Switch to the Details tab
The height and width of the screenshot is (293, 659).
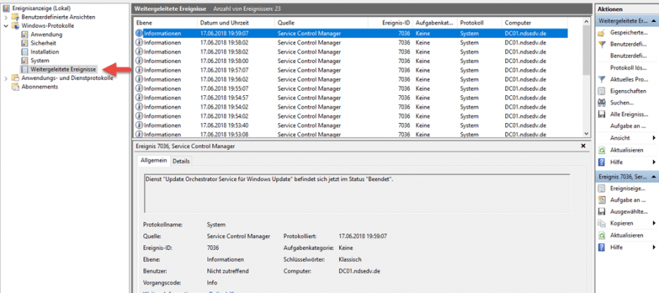pos(181,161)
